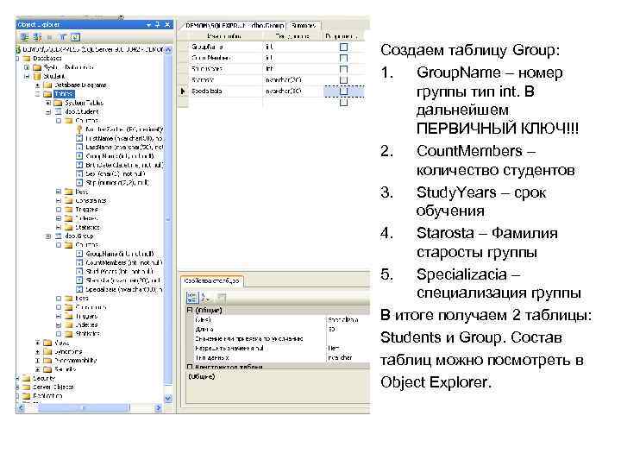Click the Refresh icon in Object Explorer toolbar
This screenshot has width=621, height=466.
[x=75, y=37]
